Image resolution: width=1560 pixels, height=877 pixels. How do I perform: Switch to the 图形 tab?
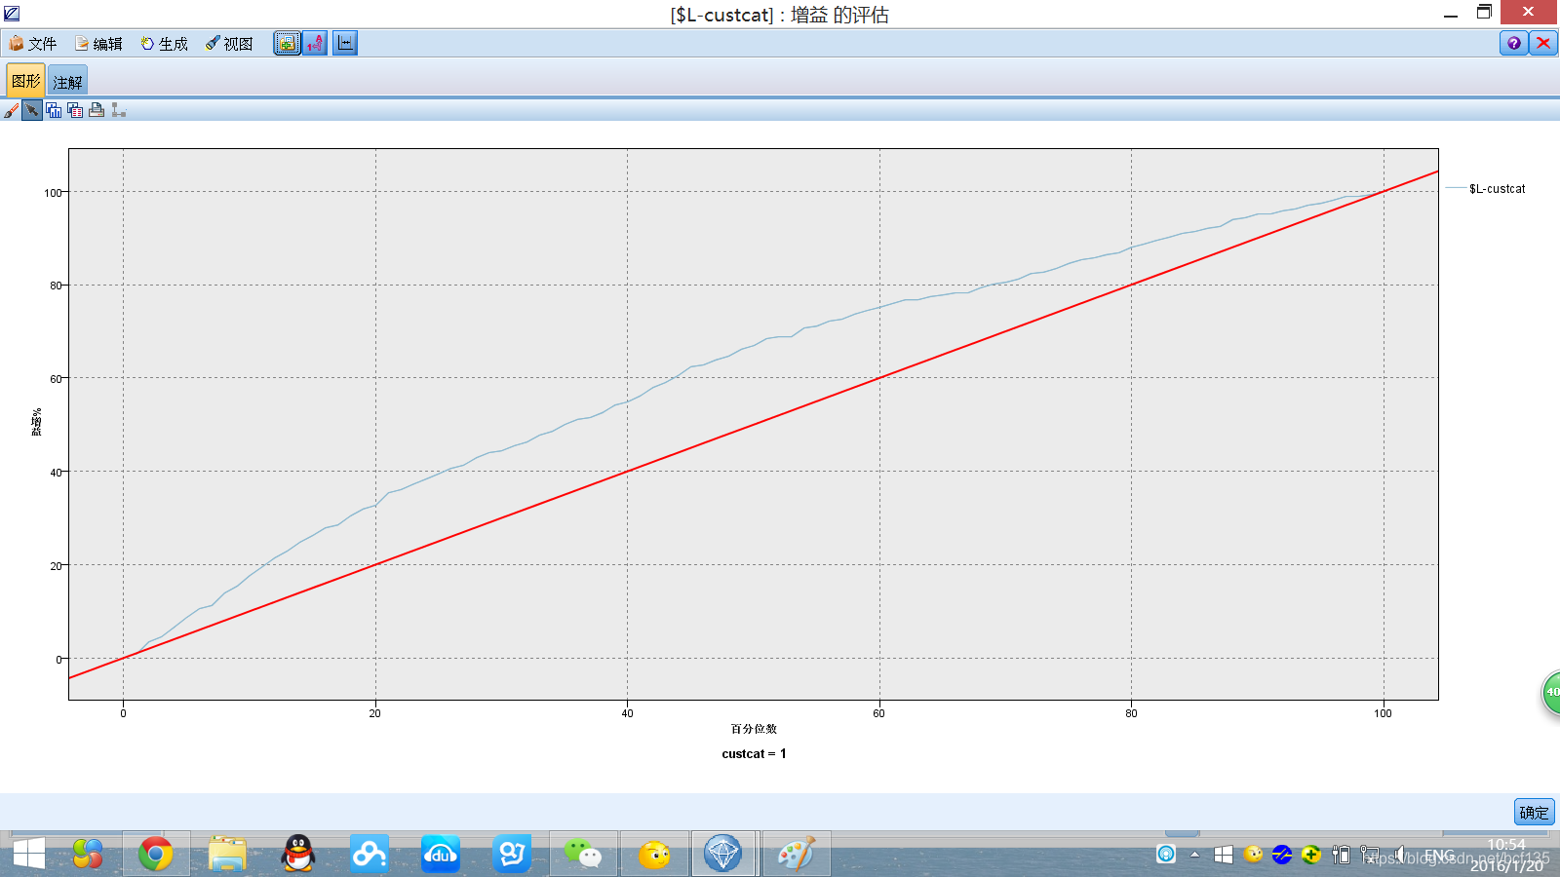click(x=25, y=81)
